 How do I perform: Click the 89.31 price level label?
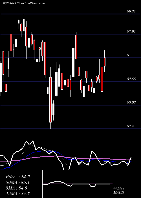pyautogui.click(x=131, y=11)
